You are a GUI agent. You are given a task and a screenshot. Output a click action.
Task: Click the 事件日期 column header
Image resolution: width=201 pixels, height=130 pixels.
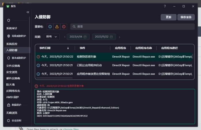click(45, 48)
